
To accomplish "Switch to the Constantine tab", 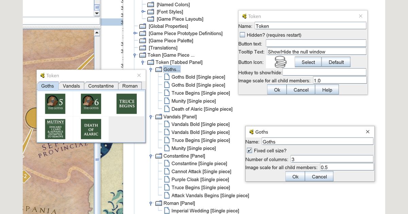I will pyautogui.click(x=101, y=86).
